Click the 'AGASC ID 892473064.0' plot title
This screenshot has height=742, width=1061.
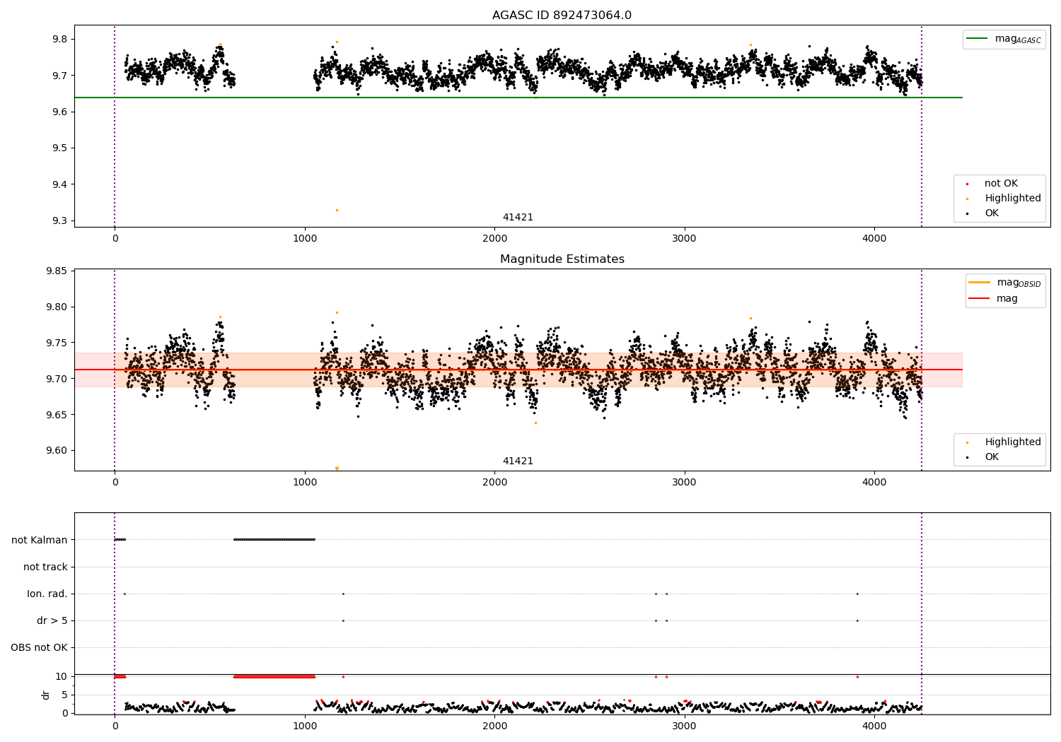point(562,16)
